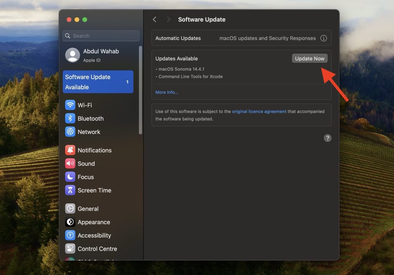Open the More Info link
The width and height of the screenshot is (394, 275).
click(167, 92)
